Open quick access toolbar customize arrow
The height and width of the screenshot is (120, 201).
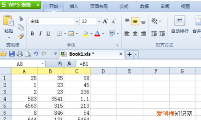55,54
